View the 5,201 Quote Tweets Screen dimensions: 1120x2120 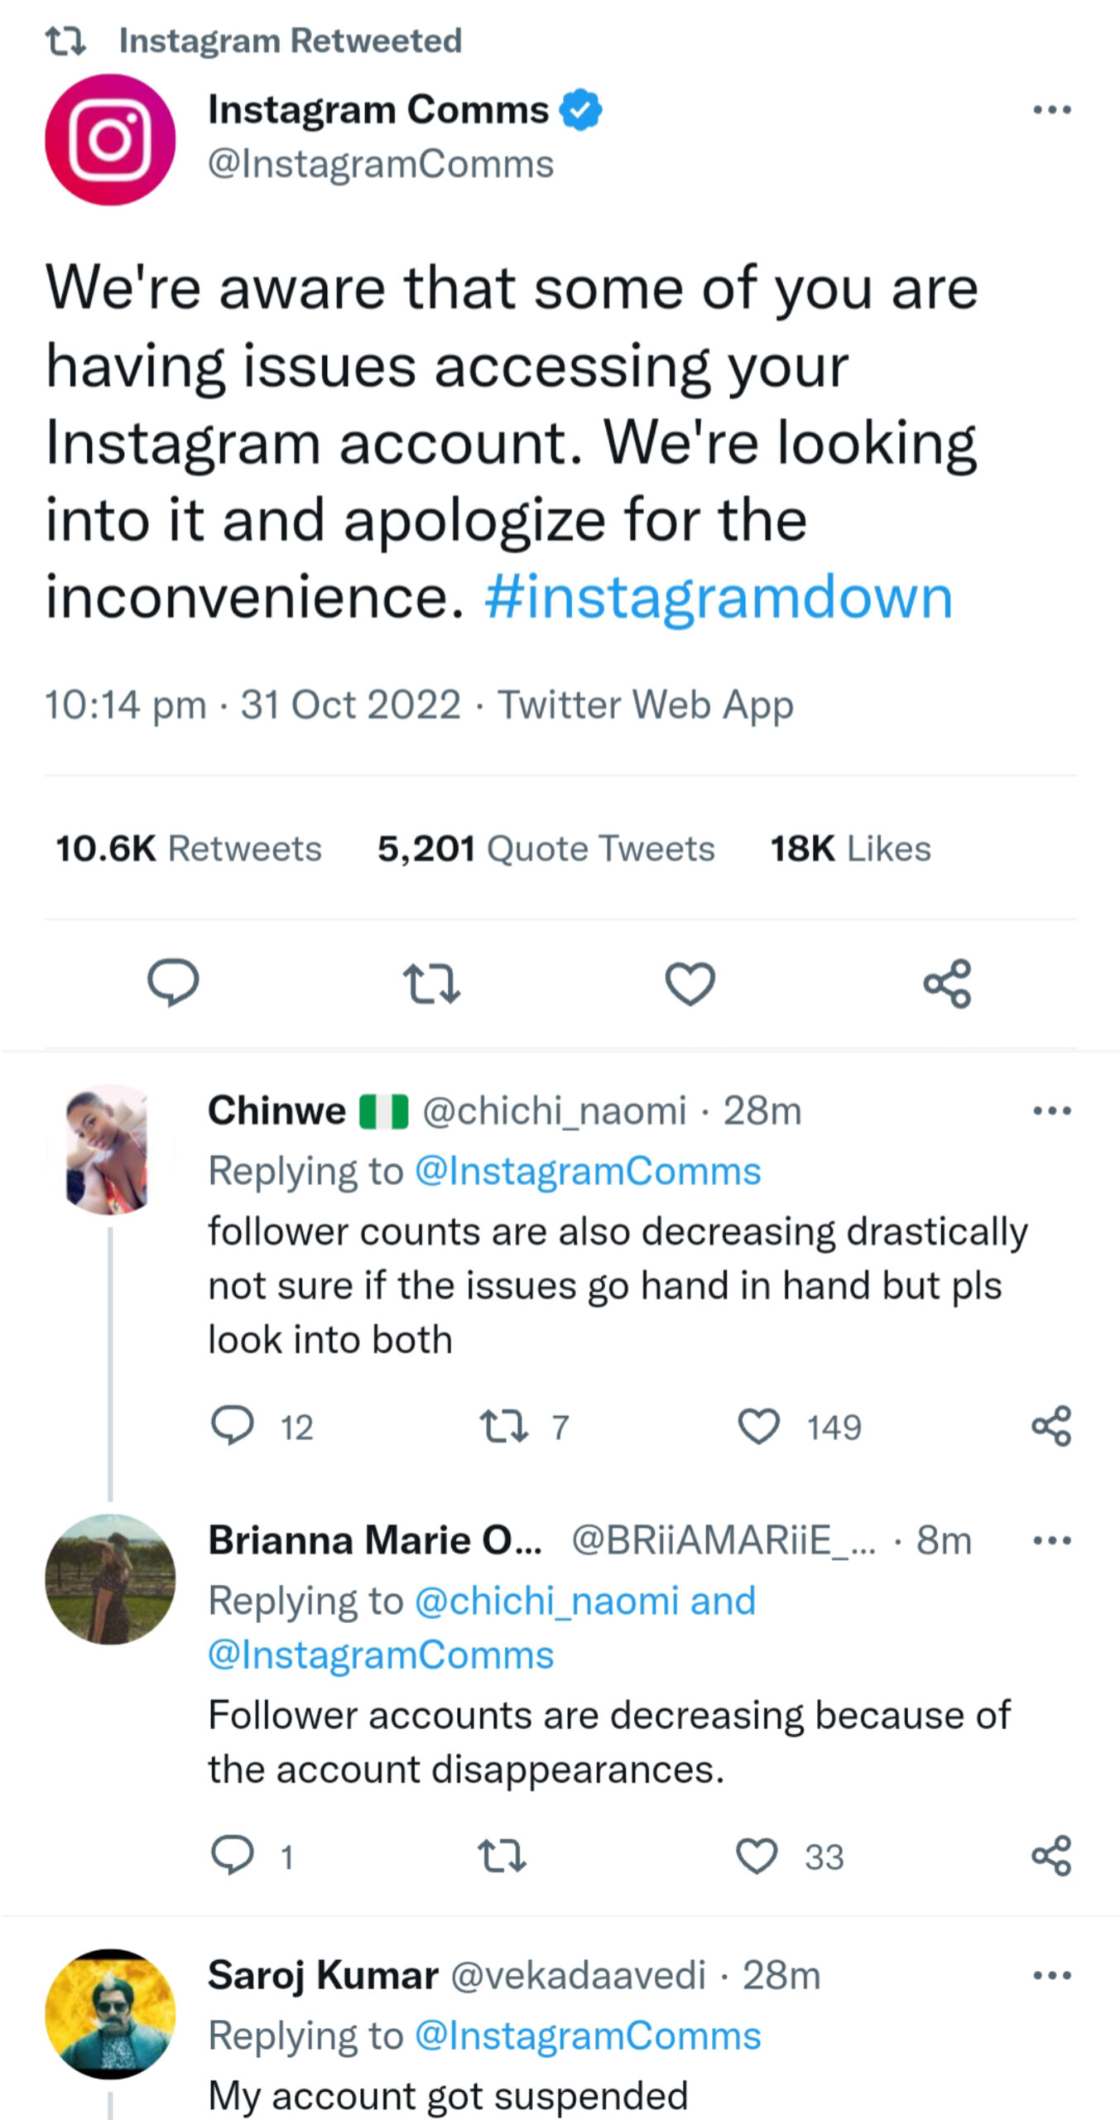(546, 849)
